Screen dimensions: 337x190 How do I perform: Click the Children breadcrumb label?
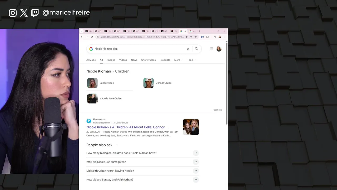(x=122, y=71)
